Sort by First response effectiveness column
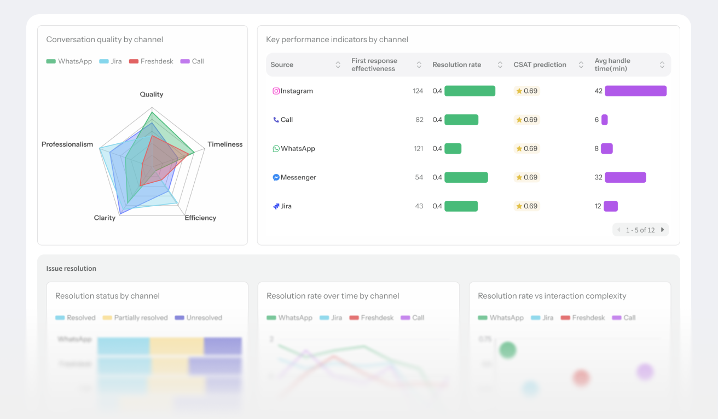This screenshot has width=718, height=419. (x=419, y=65)
